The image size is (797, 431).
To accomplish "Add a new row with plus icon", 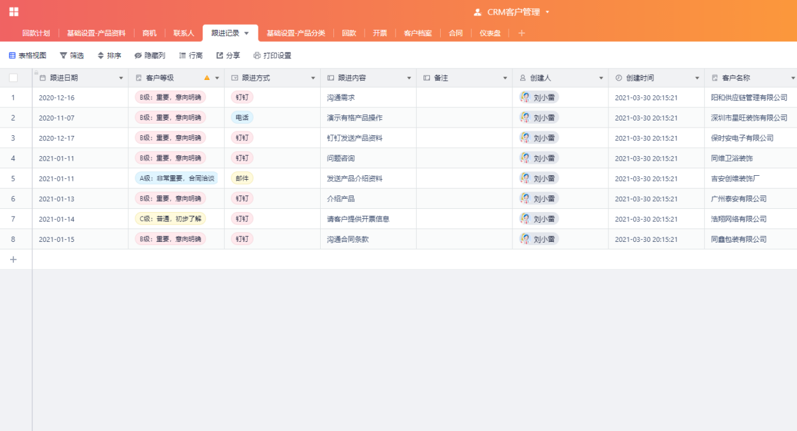I will point(13,259).
